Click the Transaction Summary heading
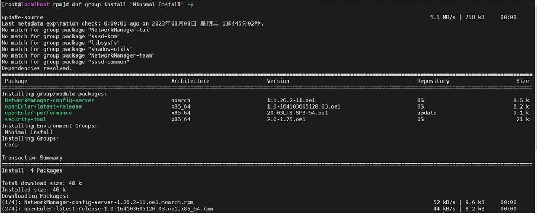537x213 pixels. [x=32, y=158]
